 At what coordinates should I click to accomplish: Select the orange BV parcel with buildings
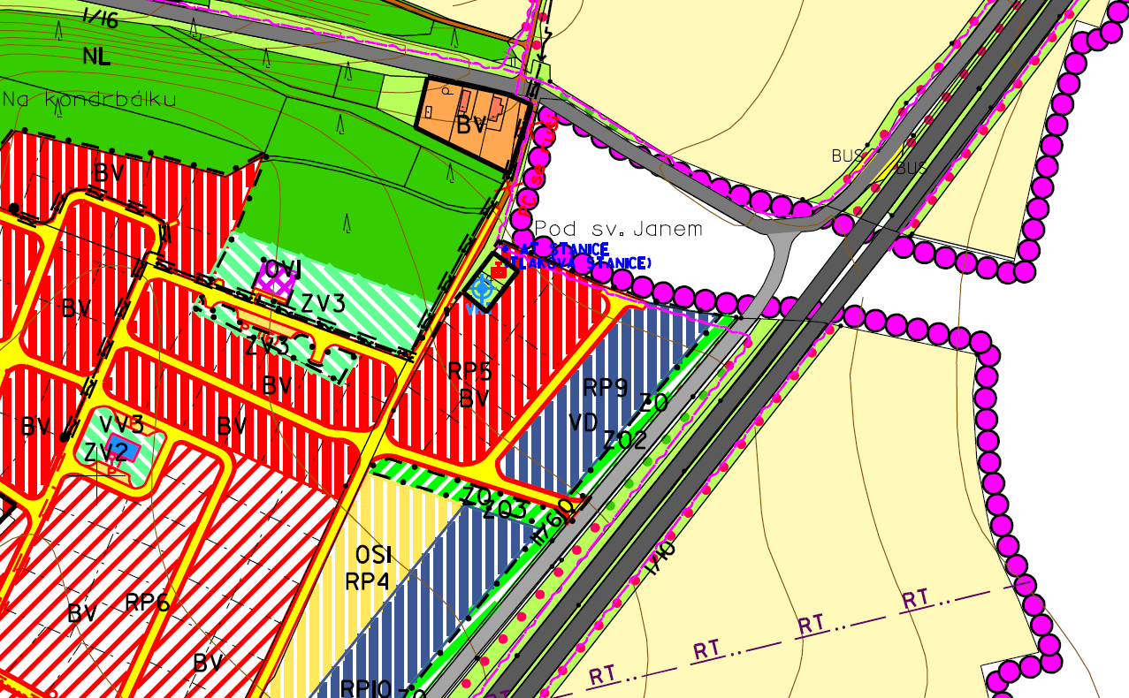tap(471, 124)
